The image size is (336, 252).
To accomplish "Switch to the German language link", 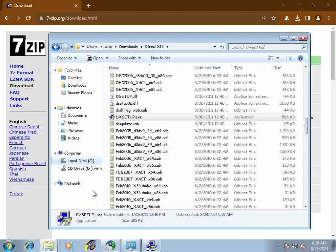I will pyautogui.click(x=18, y=148).
